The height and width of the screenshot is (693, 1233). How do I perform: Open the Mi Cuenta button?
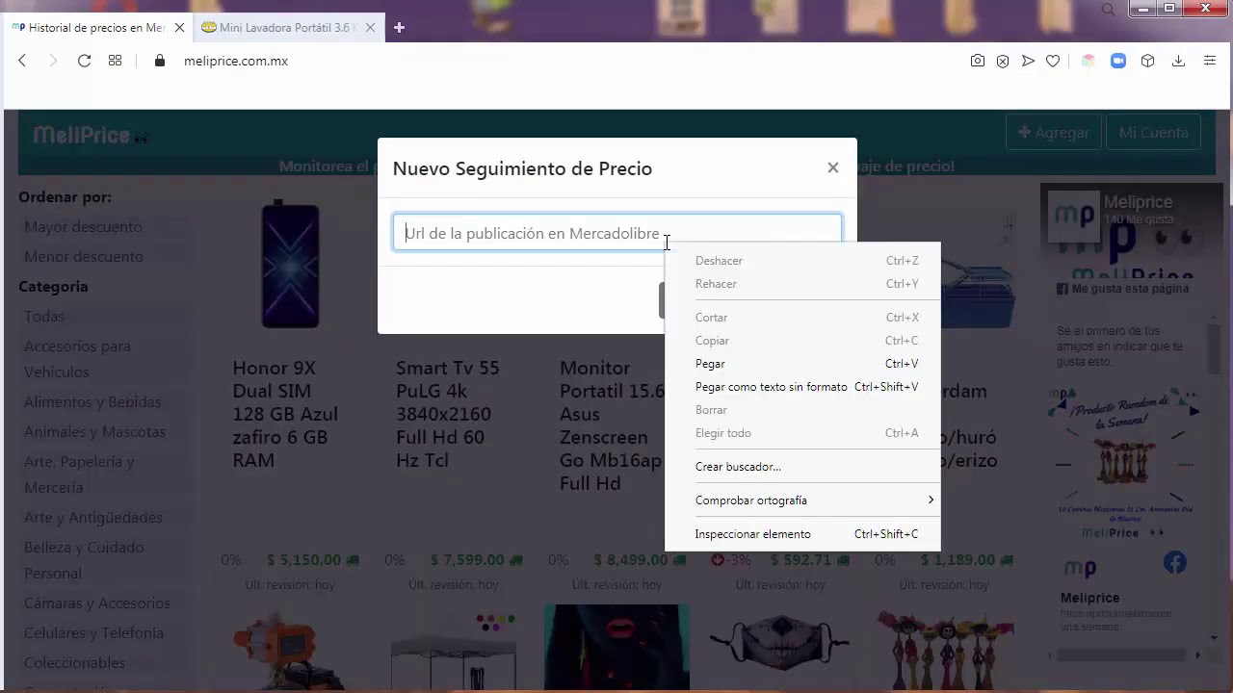(x=1154, y=133)
